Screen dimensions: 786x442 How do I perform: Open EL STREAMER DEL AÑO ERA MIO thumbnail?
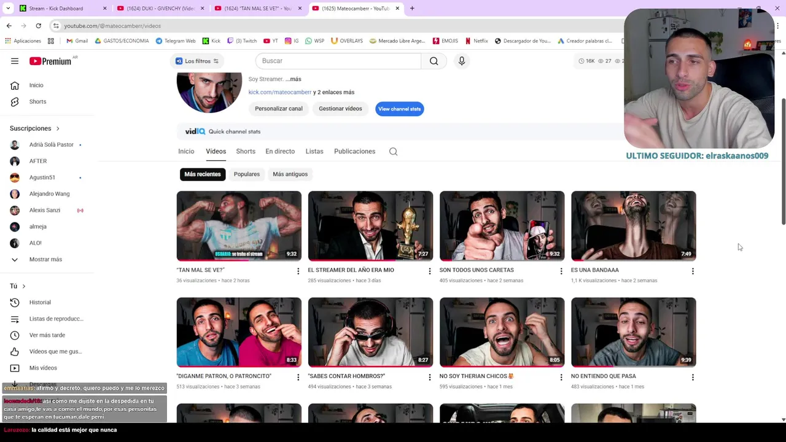(x=370, y=226)
